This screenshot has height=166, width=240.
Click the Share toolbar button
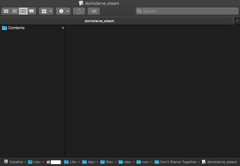tap(79, 11)
